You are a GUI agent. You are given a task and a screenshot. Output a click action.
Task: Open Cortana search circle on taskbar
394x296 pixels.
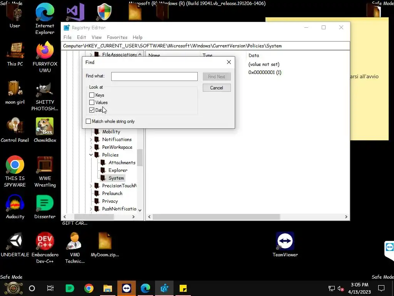tap(32, 288)
